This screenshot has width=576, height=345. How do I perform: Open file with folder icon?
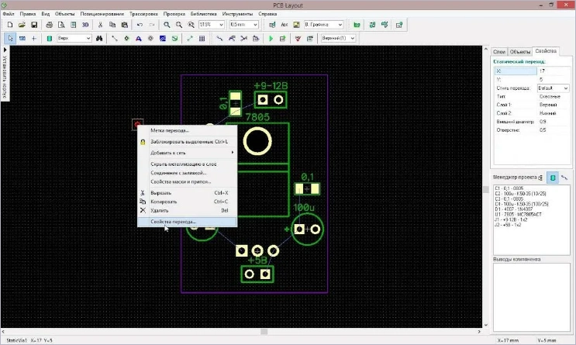click(20, 25)
